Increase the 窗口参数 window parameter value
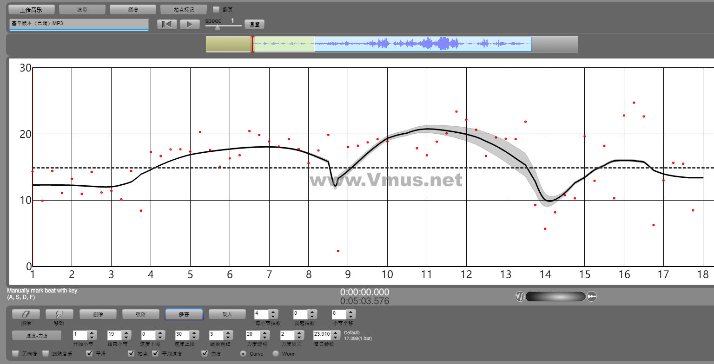Viewport: 714px width, 364px height. pos(335,332)
